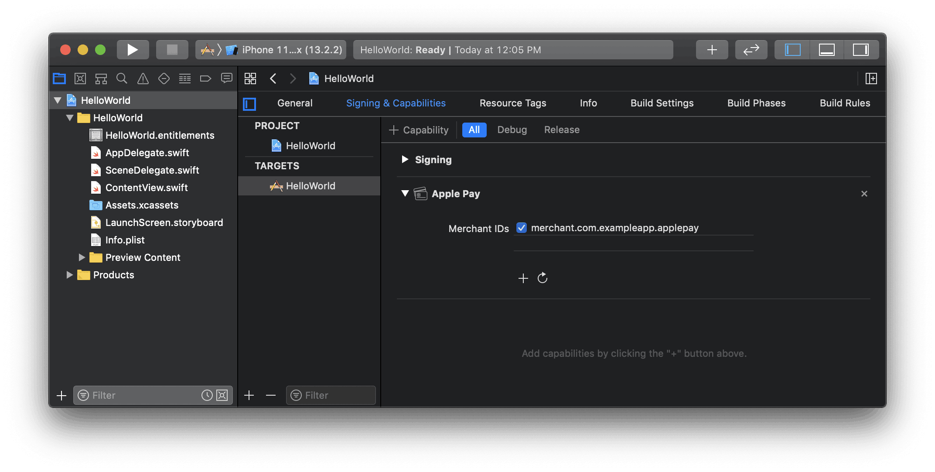935x472 pixels.
Task: Open the Find navigator magnifier
Action: [x=122, y=79]
